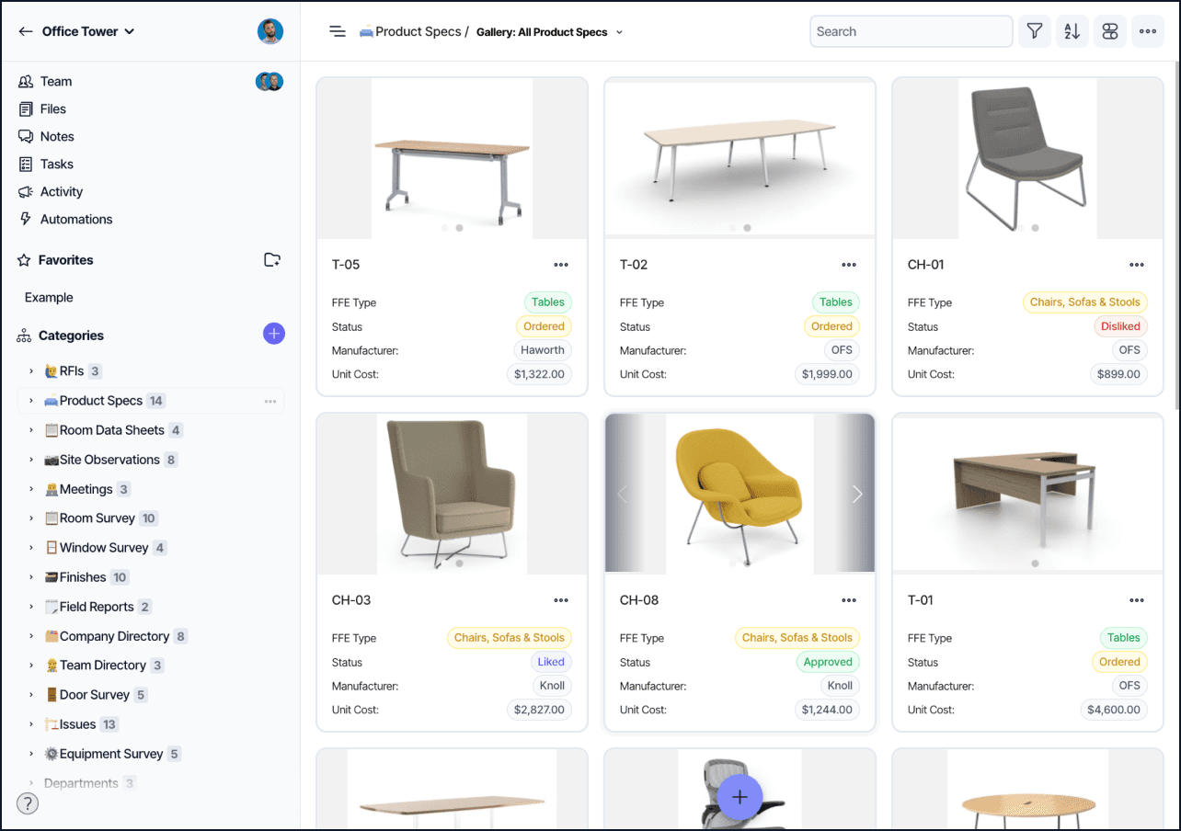1181x831 pixels.
Task: Expand the RFIs category
Action: 30,371
